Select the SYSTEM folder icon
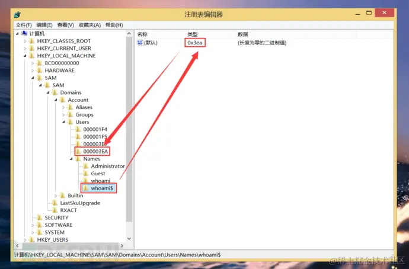 click(x=40, y=232)
